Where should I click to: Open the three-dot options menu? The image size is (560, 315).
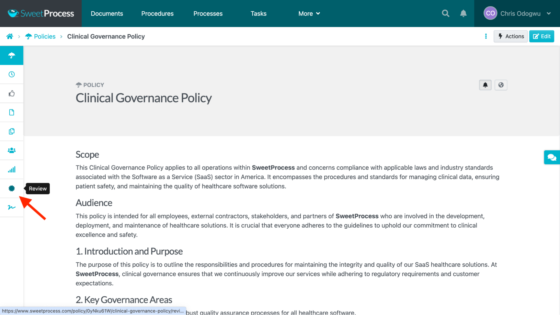pyautogui.click(x=486, y=36)
